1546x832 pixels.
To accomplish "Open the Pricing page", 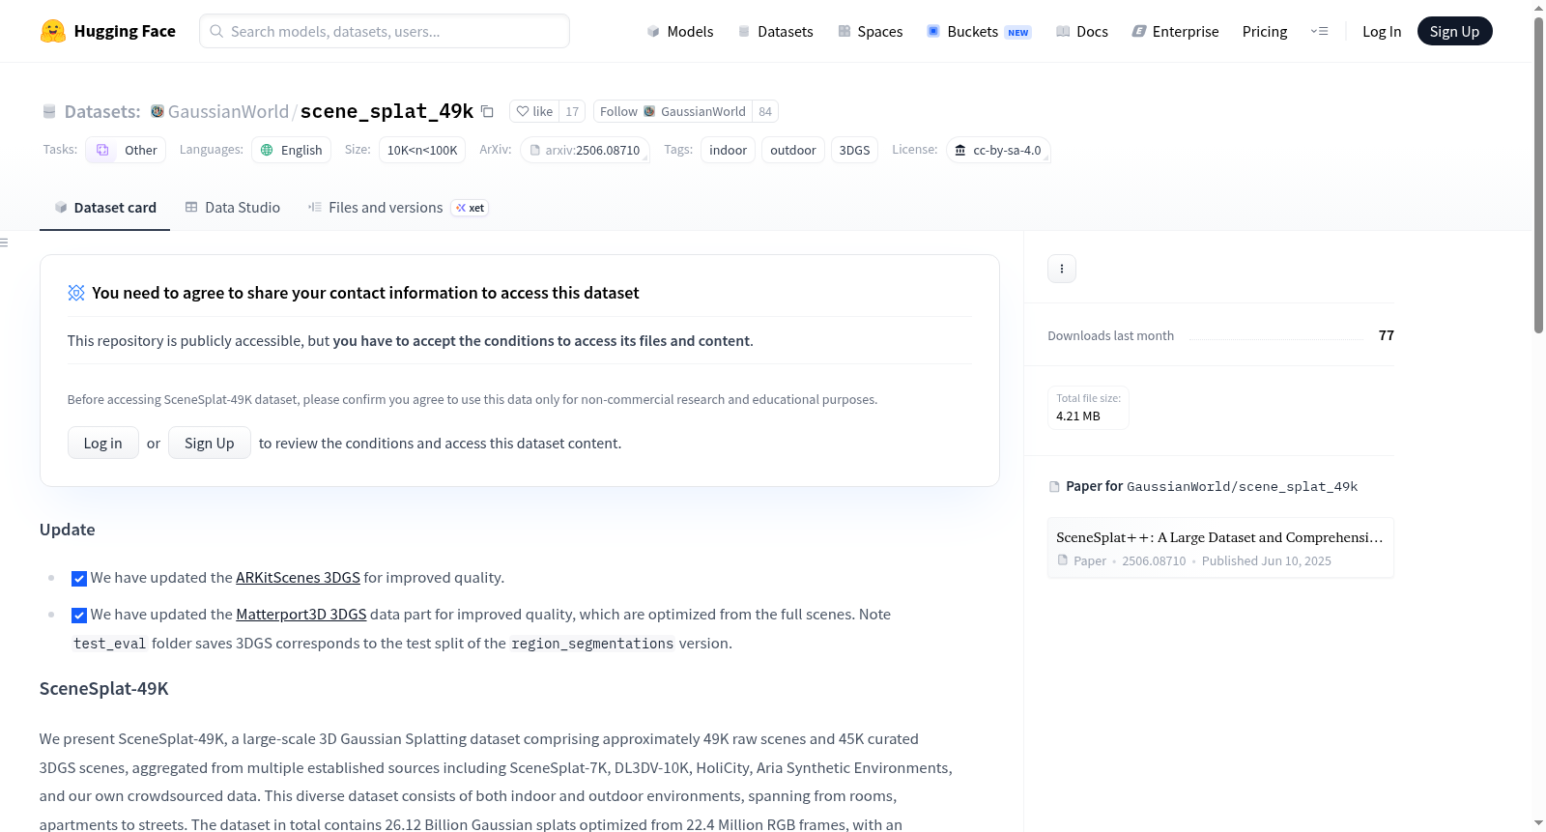I will coord(1265,31).
